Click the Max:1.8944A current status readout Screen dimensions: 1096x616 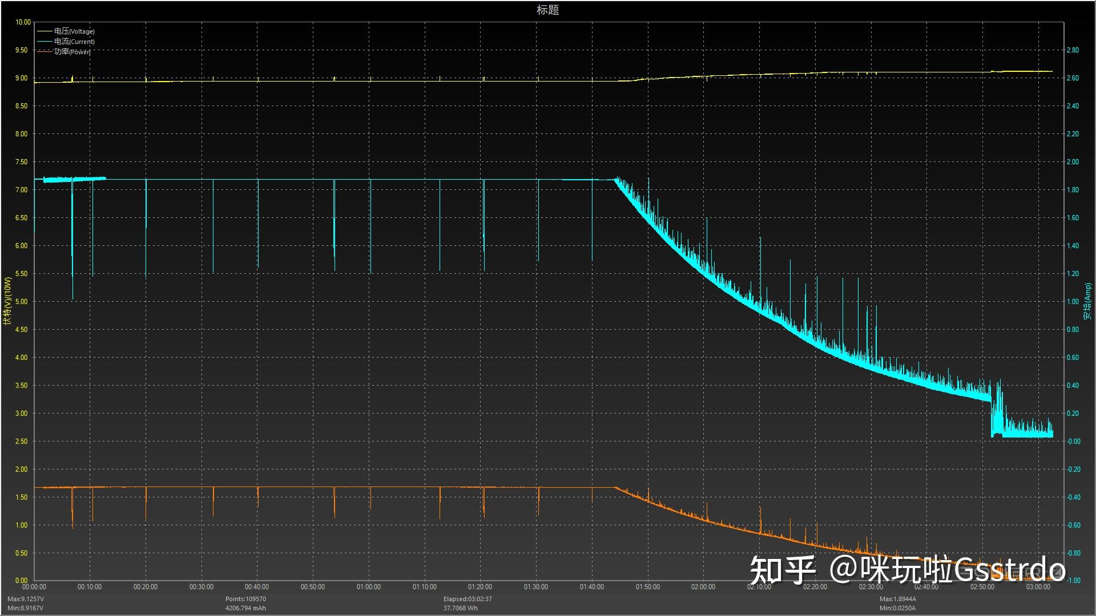click(898, 599)
